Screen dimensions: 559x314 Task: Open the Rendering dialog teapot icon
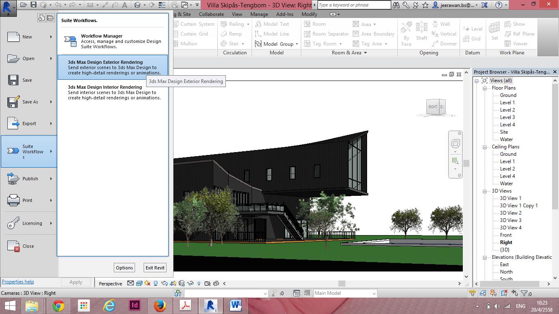click(165, 283)
